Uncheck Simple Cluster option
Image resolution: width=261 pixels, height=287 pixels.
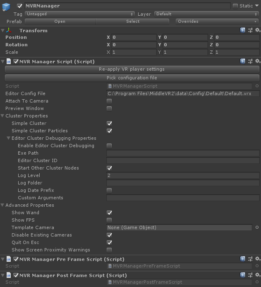point(109,123)
